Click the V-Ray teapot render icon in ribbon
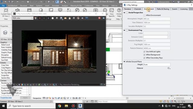Screen dimensions: 193x109 click(x=17, y=10)
